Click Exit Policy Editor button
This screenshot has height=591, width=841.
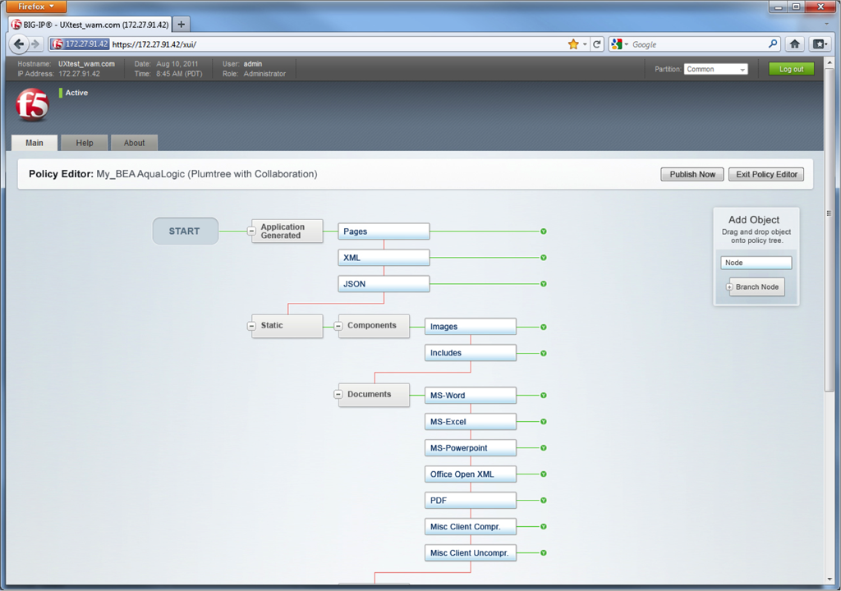point(766,174)
